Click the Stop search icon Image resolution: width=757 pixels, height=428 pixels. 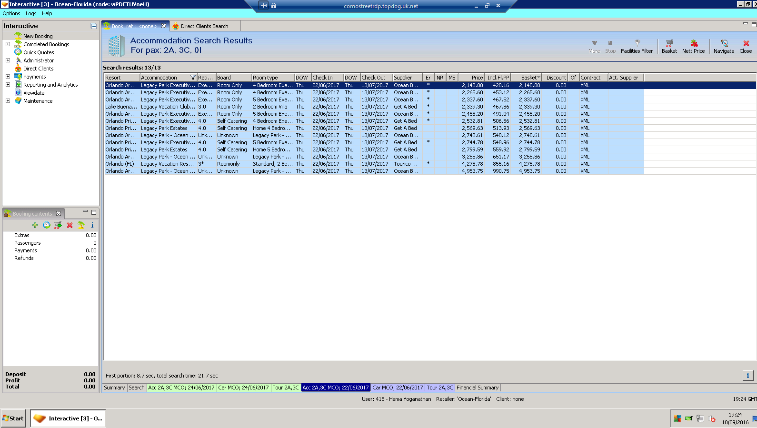610,43
